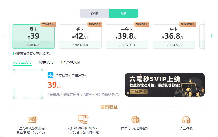The image size is (218, 137).
Task: Click the 会员权益 section heading
Action: pos(109,107)
